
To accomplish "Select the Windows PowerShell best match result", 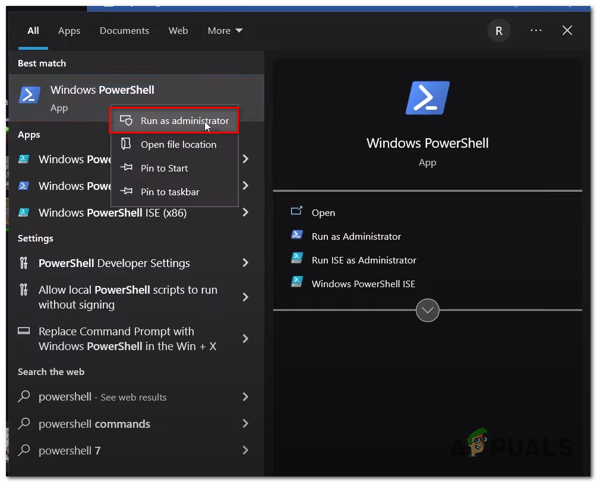I will [136, 98].
